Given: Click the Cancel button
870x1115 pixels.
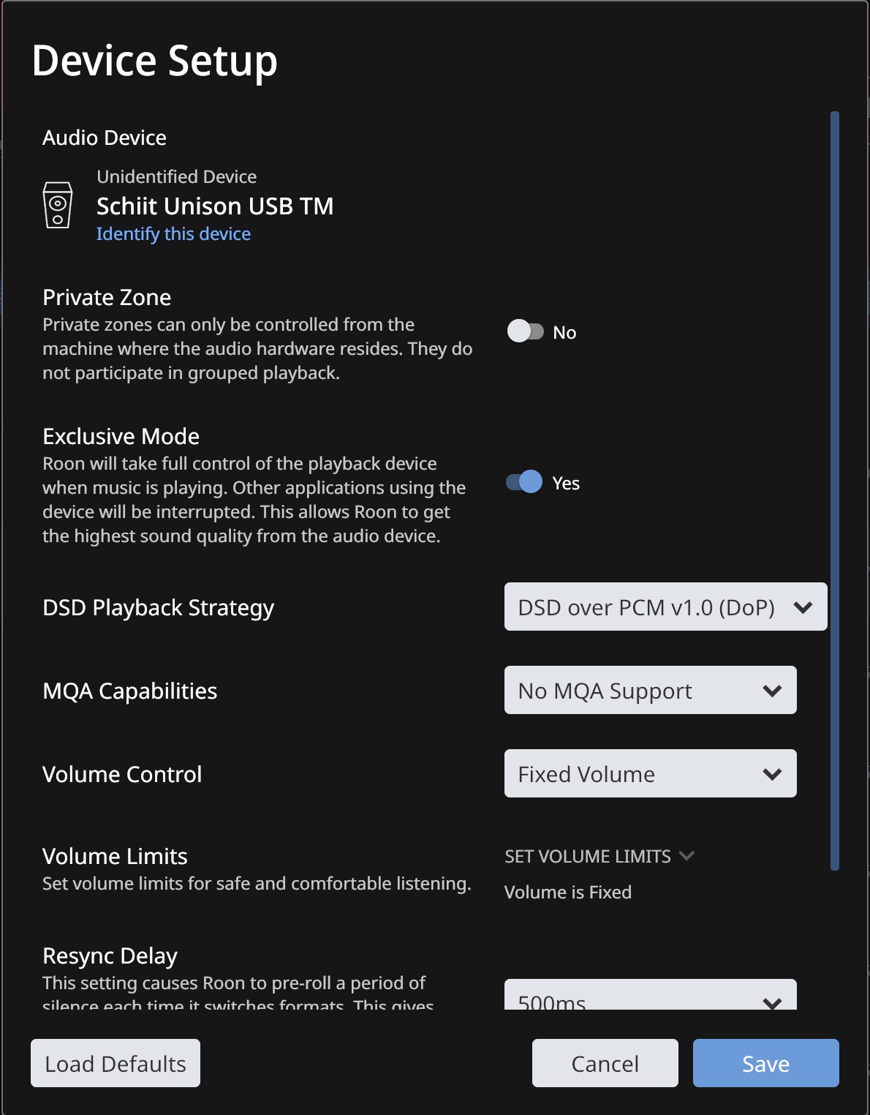Looking at the screenshot, I should coord(605,1063).
